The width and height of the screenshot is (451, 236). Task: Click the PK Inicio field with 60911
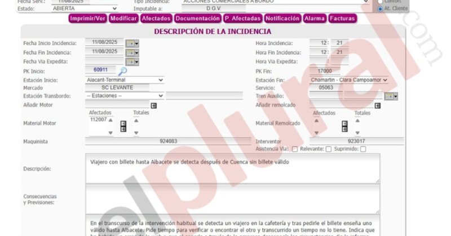[x=101, y=70]
